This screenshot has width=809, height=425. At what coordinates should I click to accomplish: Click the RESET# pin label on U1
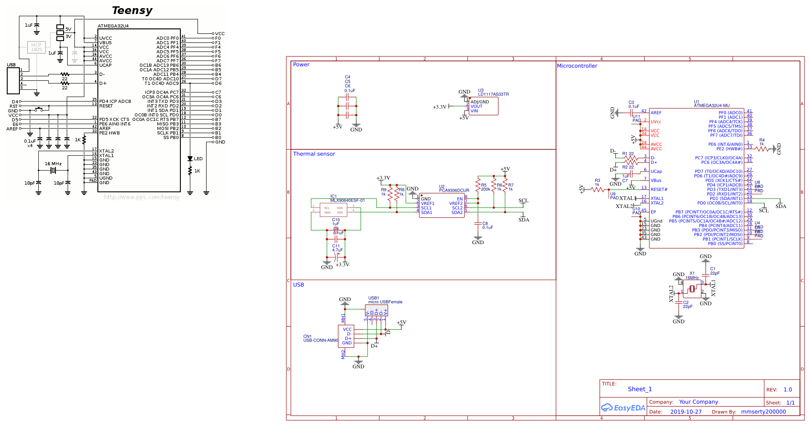click(659, 189)
